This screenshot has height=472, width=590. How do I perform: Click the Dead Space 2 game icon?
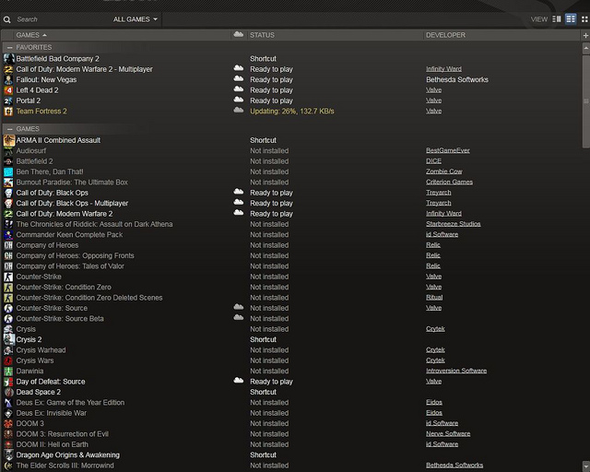8,392
